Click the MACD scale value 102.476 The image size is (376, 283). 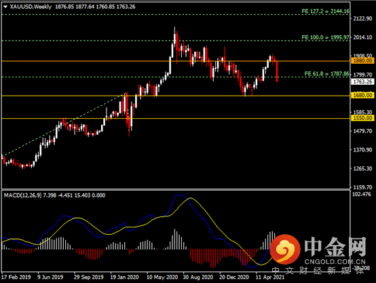(362, 194)
